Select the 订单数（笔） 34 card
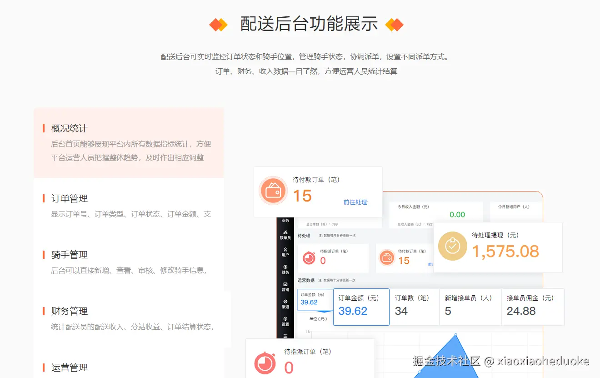Viewport: 600px width, 378px height. [x=415, y=307]
